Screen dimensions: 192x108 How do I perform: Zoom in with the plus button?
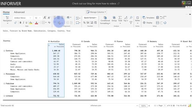click(x=149, y=106)
